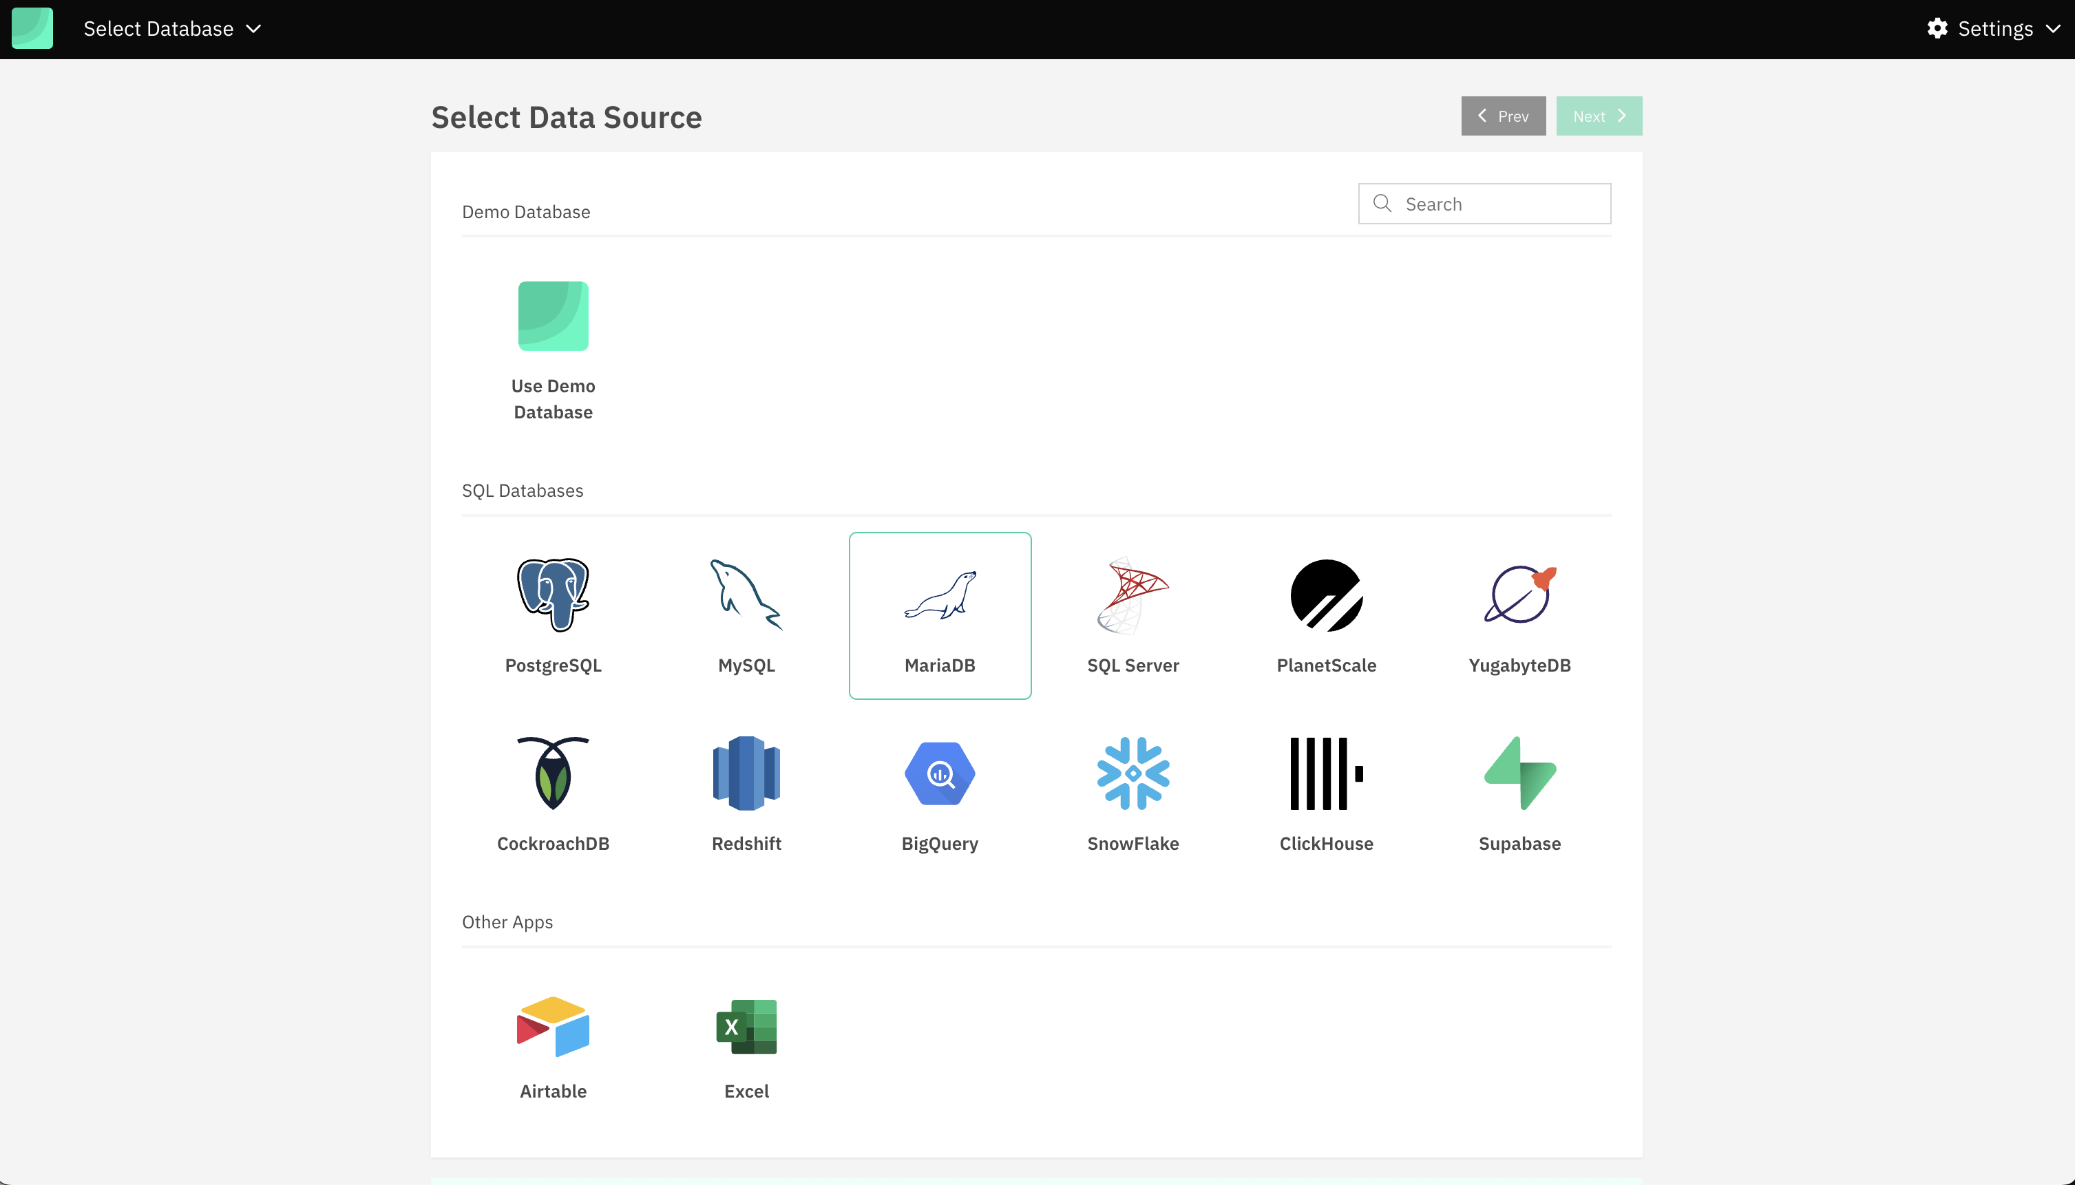2075x1185 pixels.
Task: Focus the Search input field
Action: click(1484, 204)
